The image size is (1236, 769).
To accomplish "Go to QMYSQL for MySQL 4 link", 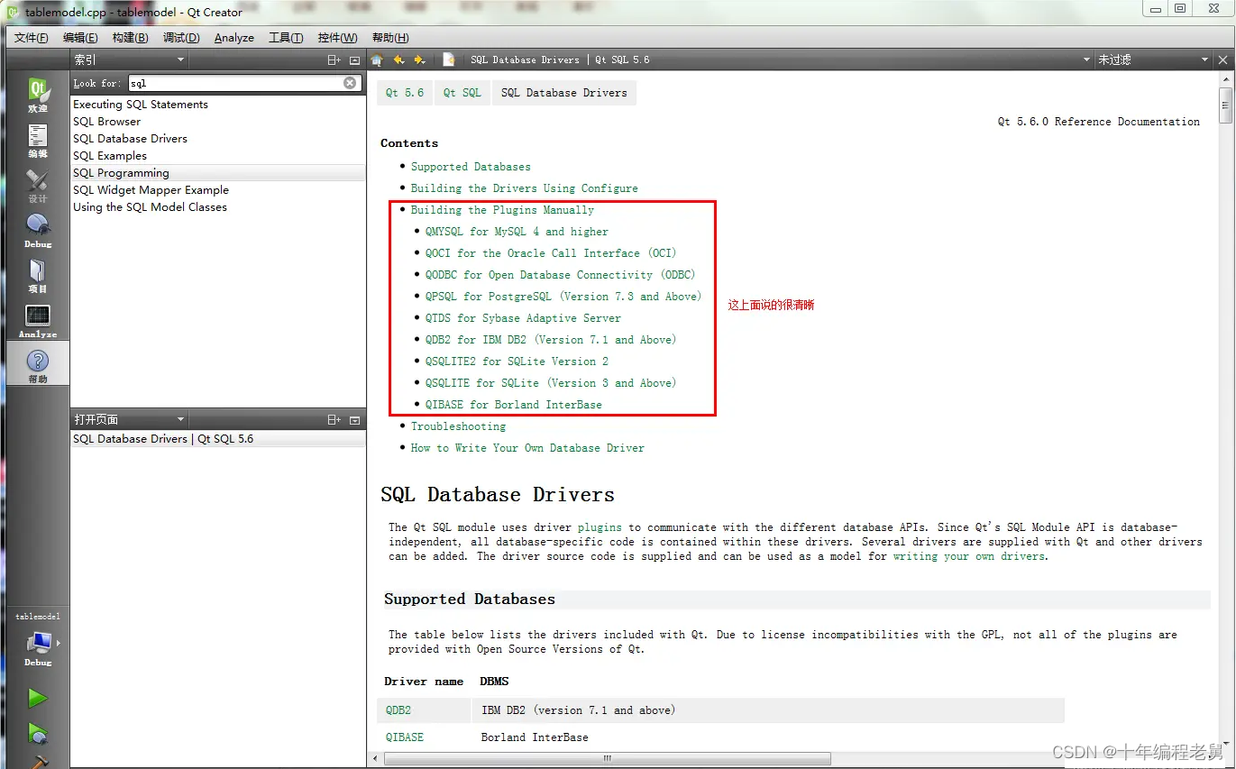I will [x=517, y=232].
